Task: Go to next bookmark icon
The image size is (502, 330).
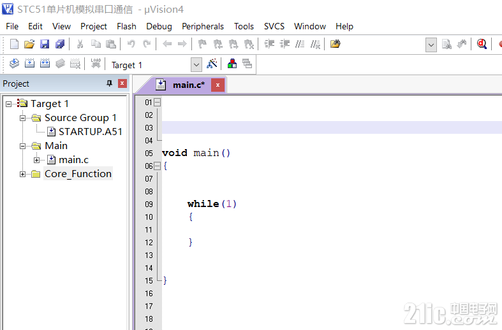Action: click(233, 44)
